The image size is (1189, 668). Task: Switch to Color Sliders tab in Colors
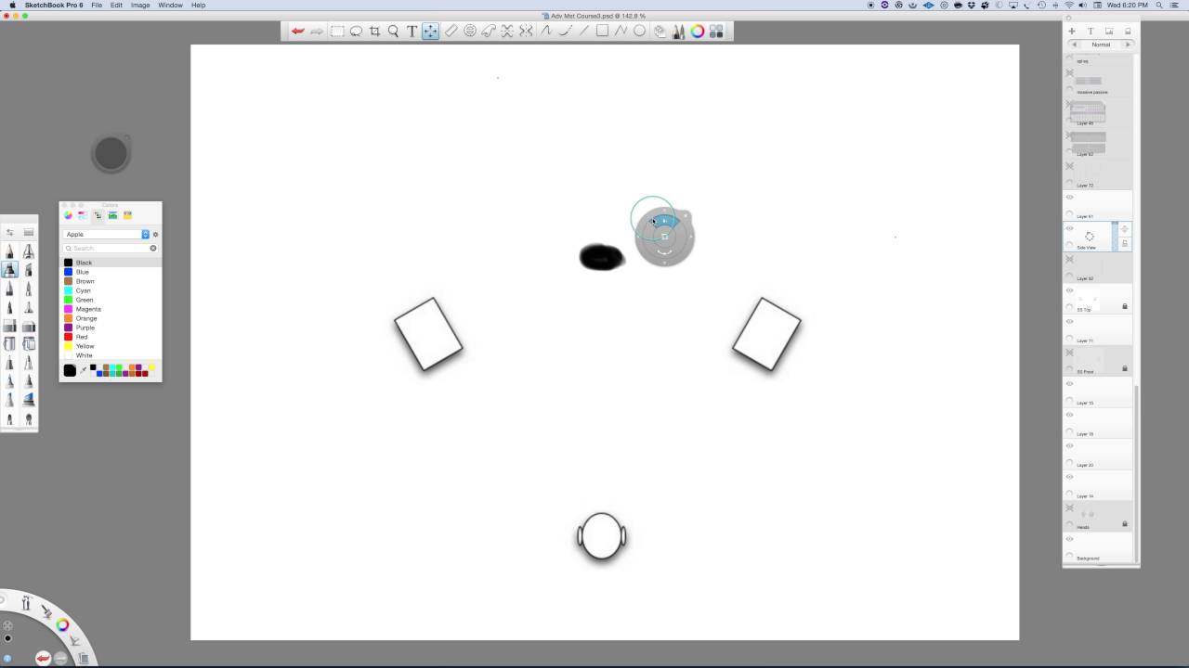tap(83, 215)
